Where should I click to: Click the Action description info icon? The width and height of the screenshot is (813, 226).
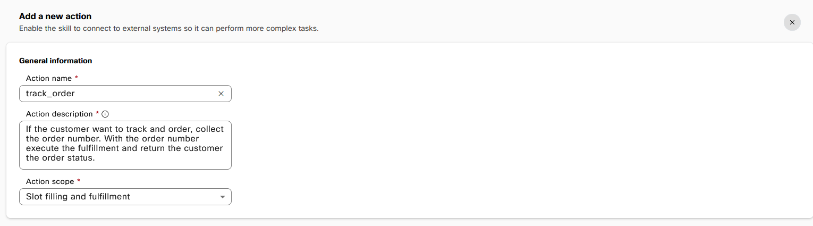pyautogui.click(x=105, y=114)
